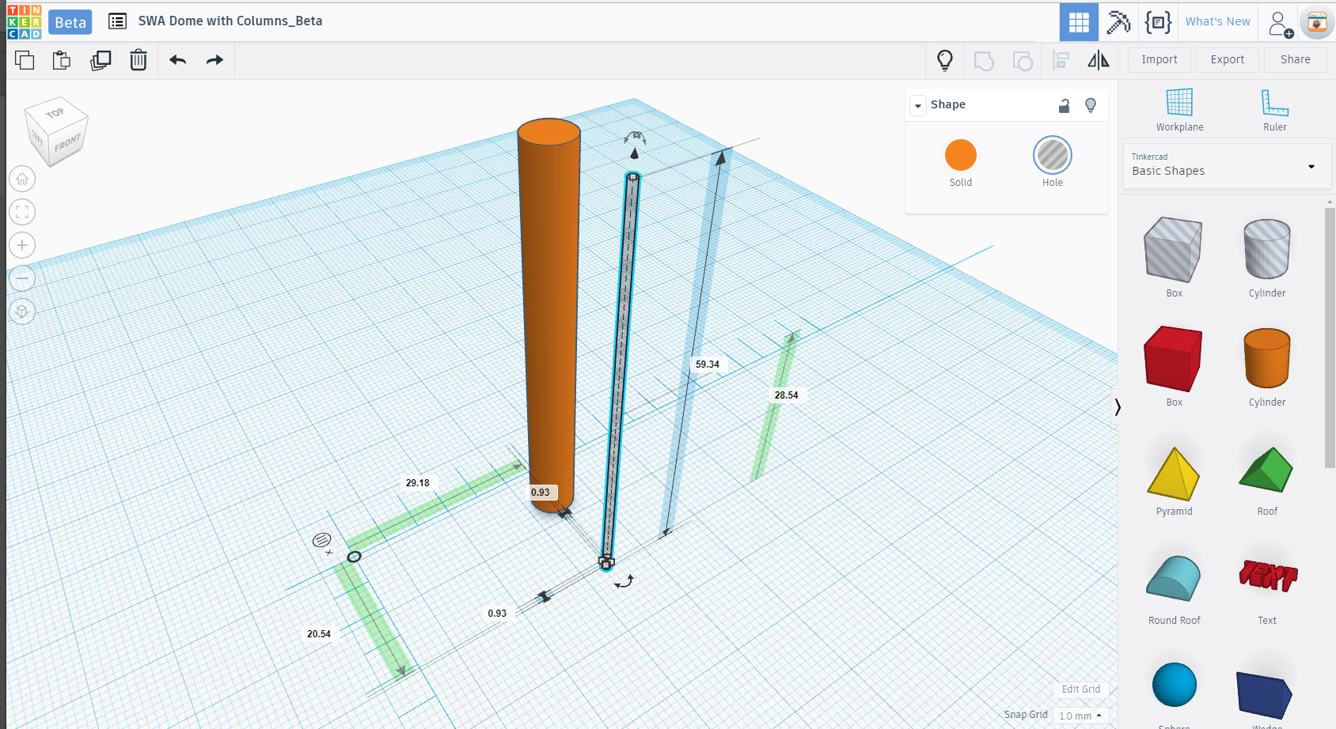
Task: Zoom in the viewport
Action: (x=22, y=245)
